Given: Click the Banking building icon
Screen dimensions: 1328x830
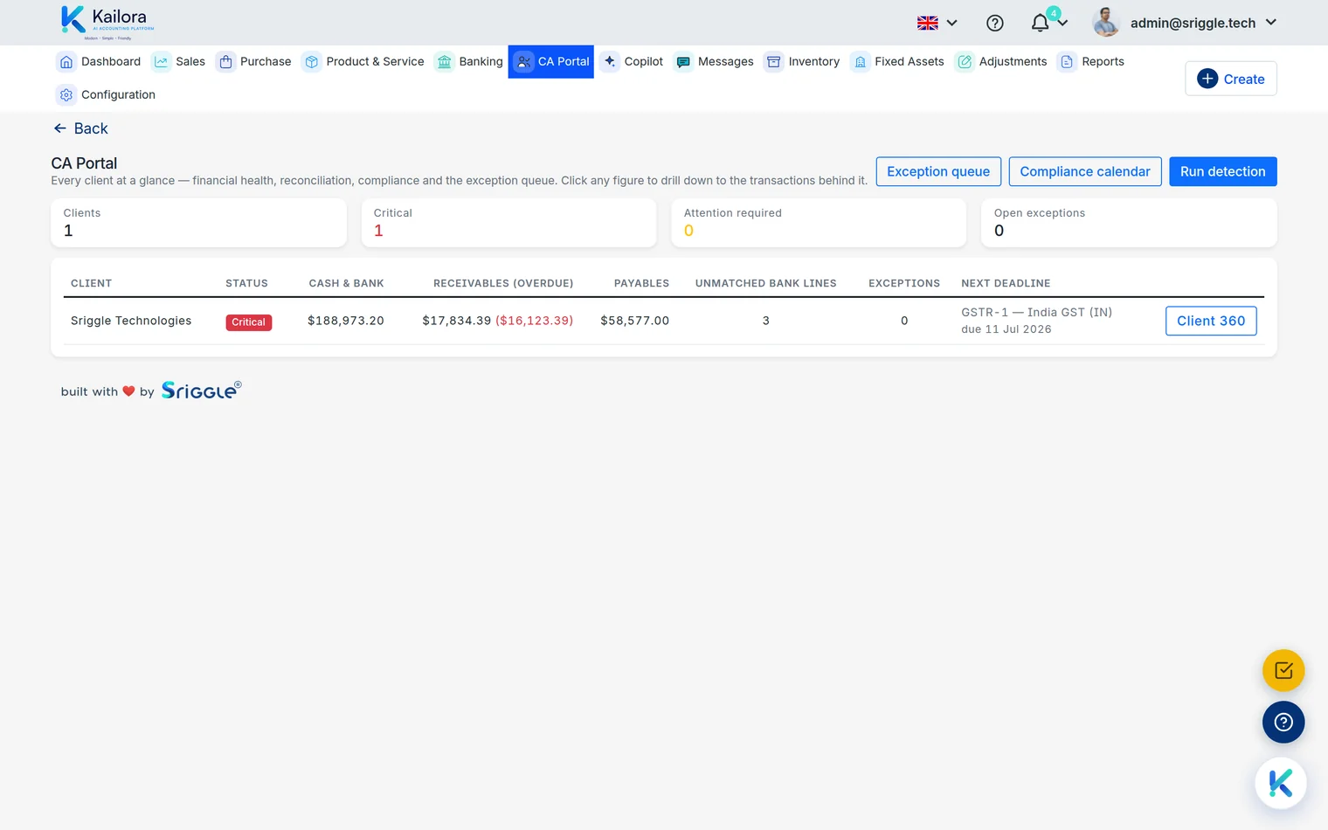Looking at the screenshot, I should (445, 62).
